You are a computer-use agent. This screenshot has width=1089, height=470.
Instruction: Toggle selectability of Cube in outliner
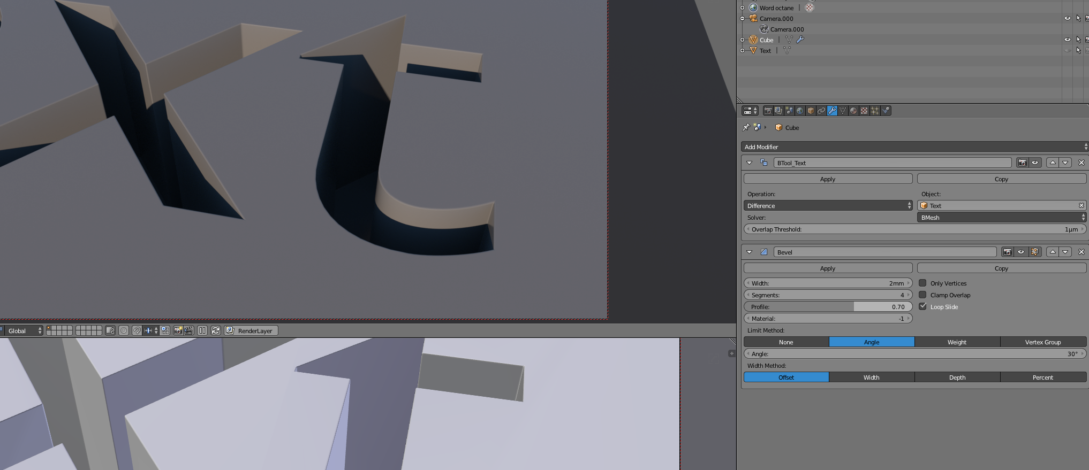click(x=1078, y=40)
